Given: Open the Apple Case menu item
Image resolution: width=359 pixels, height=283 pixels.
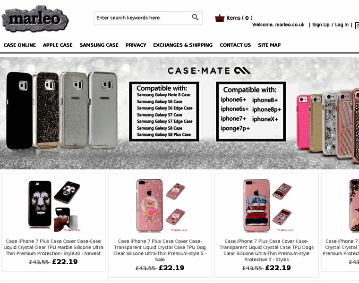Looking at the screenshot, I should pos(58,45).
